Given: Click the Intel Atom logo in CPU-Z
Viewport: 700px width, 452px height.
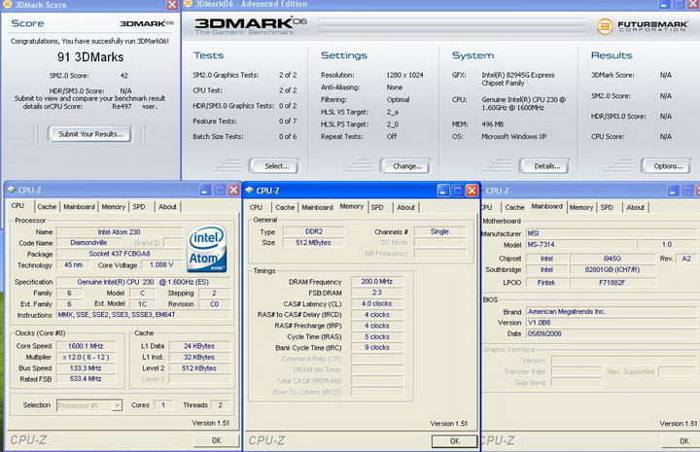Looking at the screenshot, I should 207,249.
